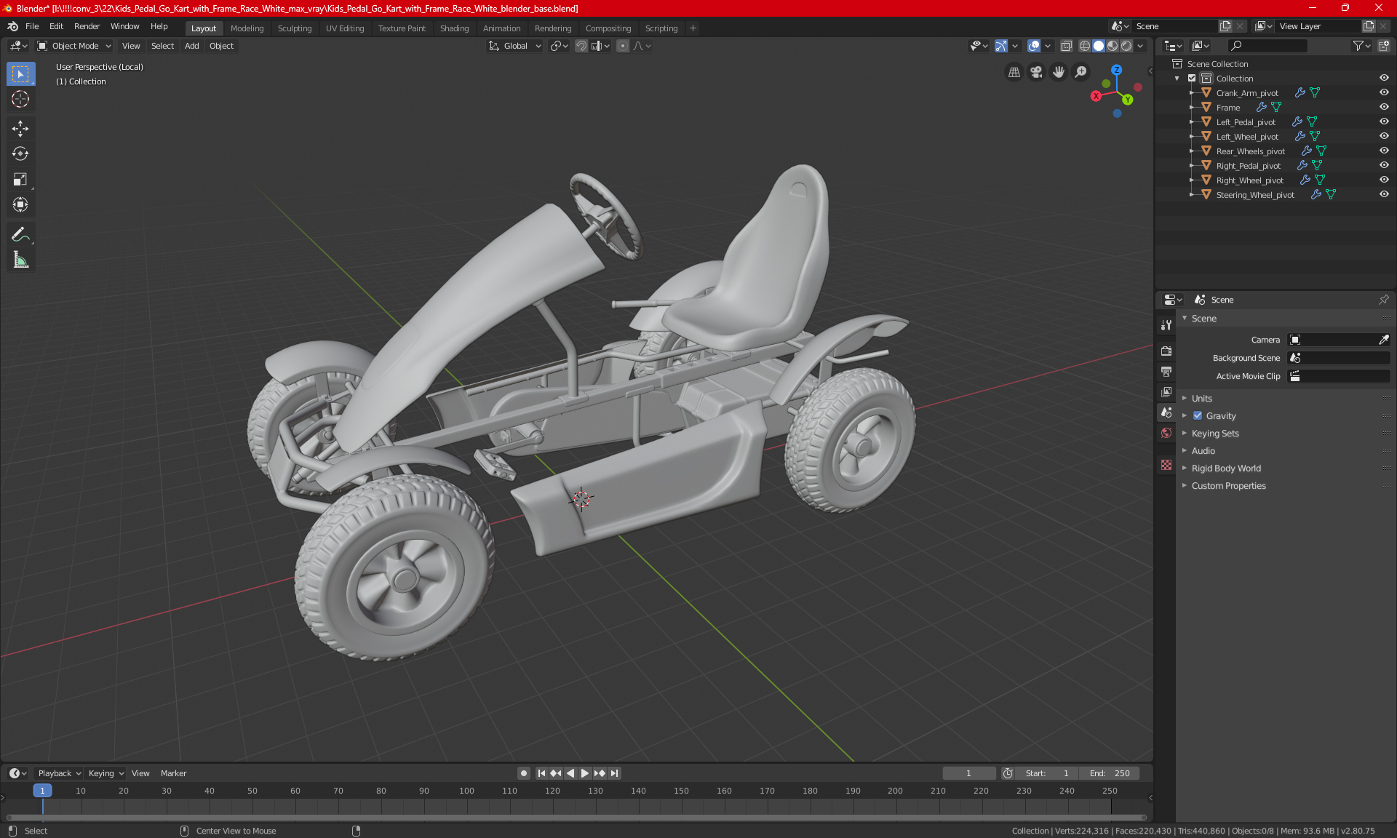The height and width of the screenshot is (838, 1397).
Task: Click the camera view icon
Action: click(1036, 72)
